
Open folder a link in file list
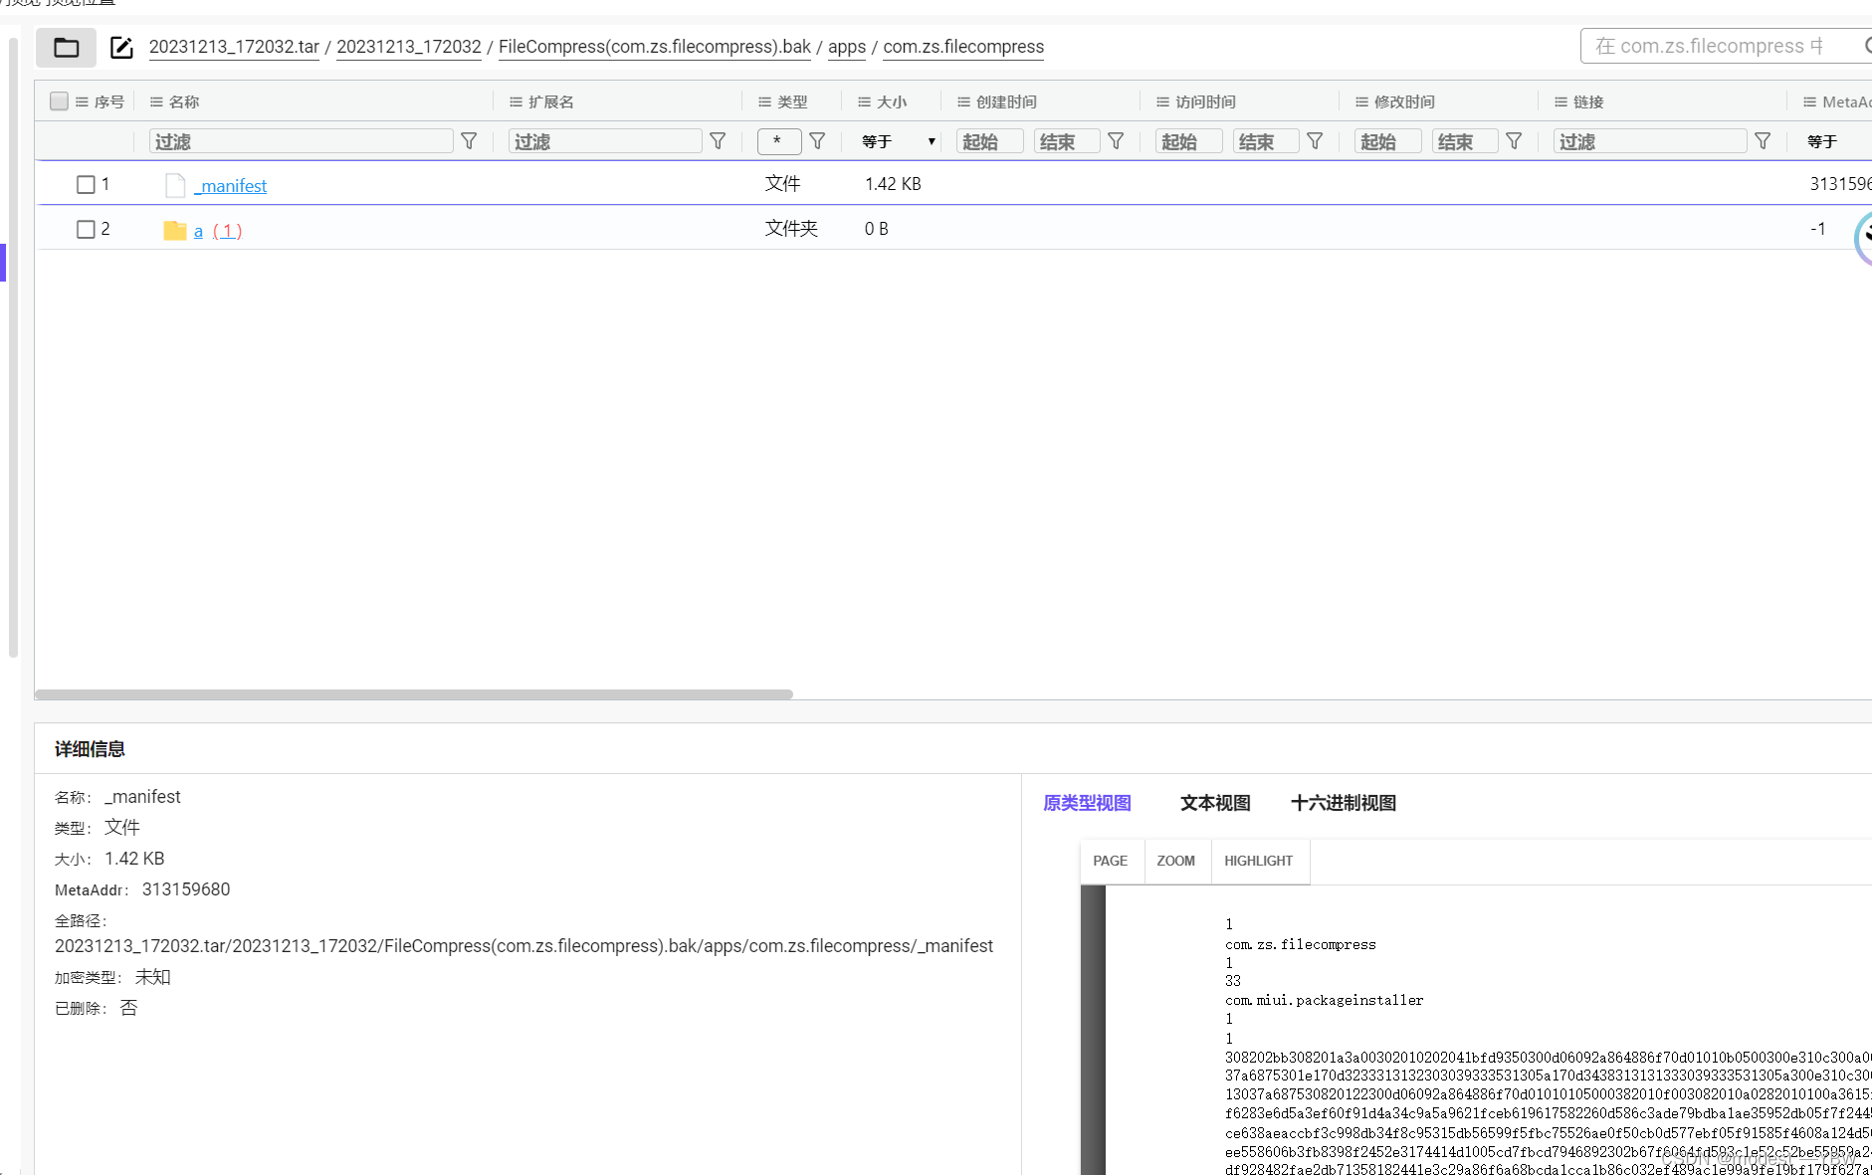pos(198,231)
